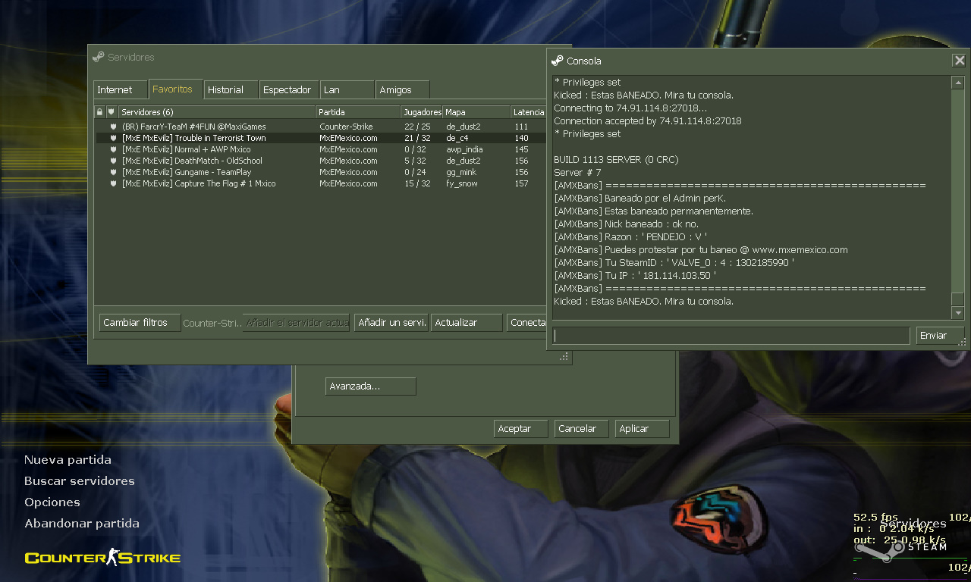
Task: Click the Steam icon in Consola title bar
Action: [x=558, y=61]
